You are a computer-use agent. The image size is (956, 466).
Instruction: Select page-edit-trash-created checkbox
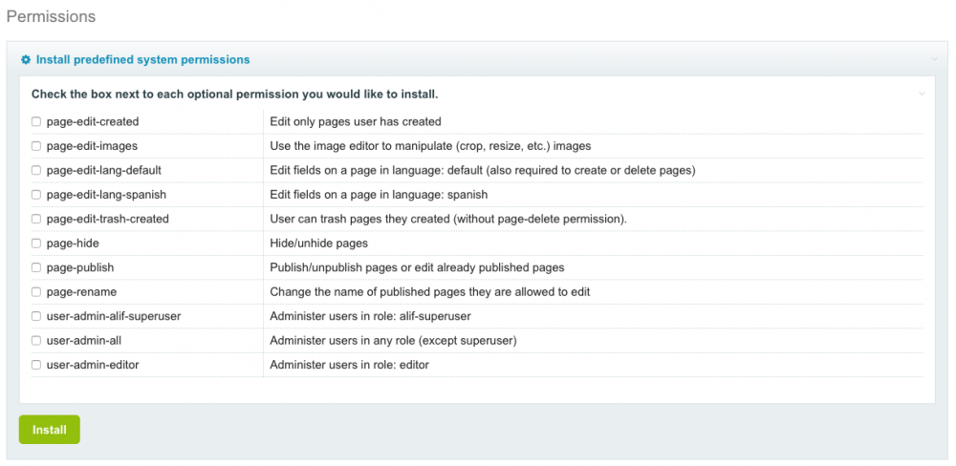(36, 219)
